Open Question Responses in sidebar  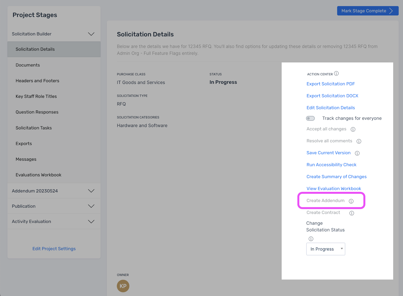[x=54, y=112]
